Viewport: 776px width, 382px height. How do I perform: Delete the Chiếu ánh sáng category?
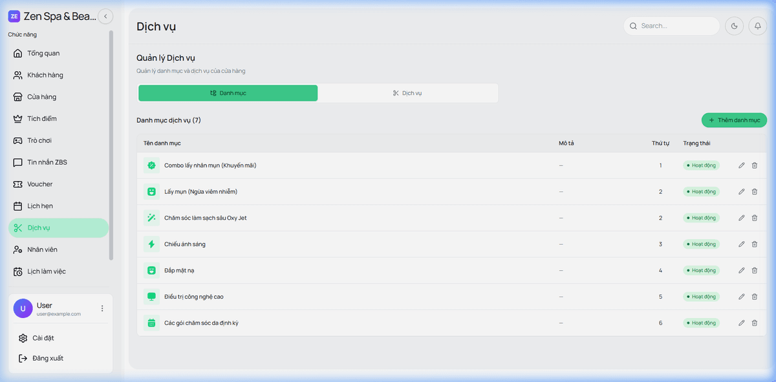tap(755, 244)
